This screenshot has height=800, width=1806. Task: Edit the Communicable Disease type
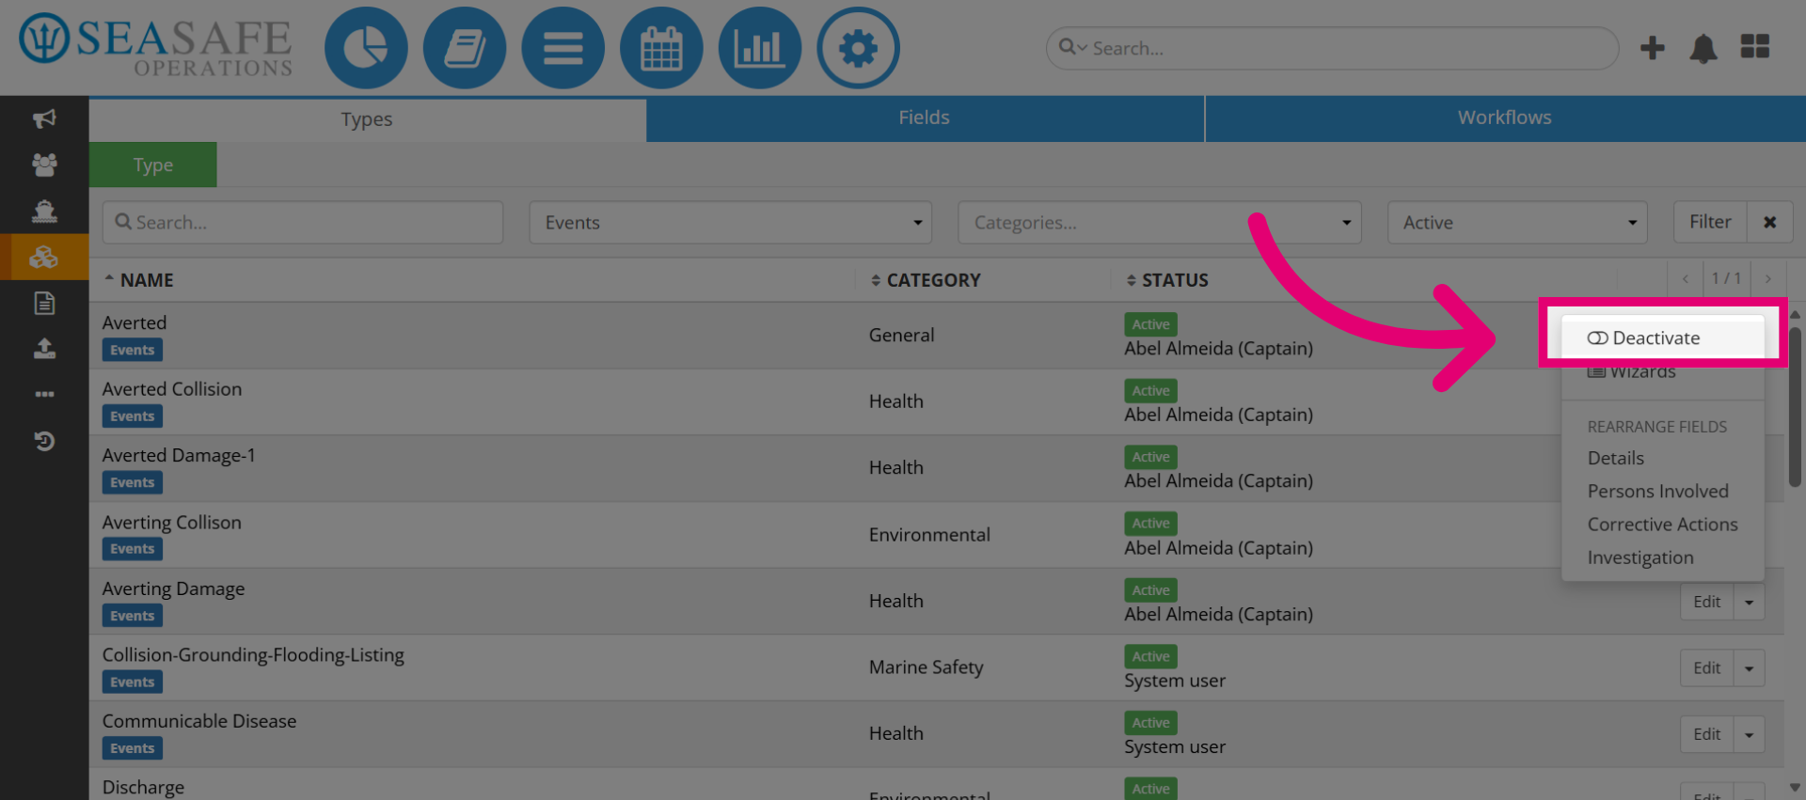(1706, 735)
